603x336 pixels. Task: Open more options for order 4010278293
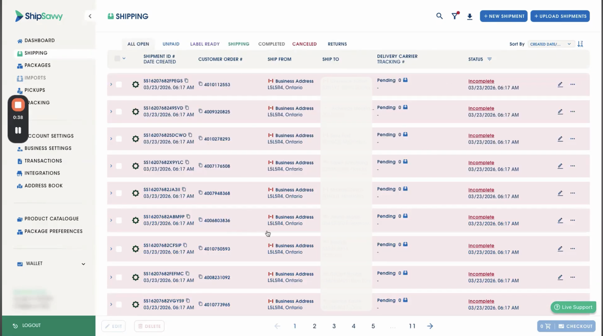tap(572, 139)
